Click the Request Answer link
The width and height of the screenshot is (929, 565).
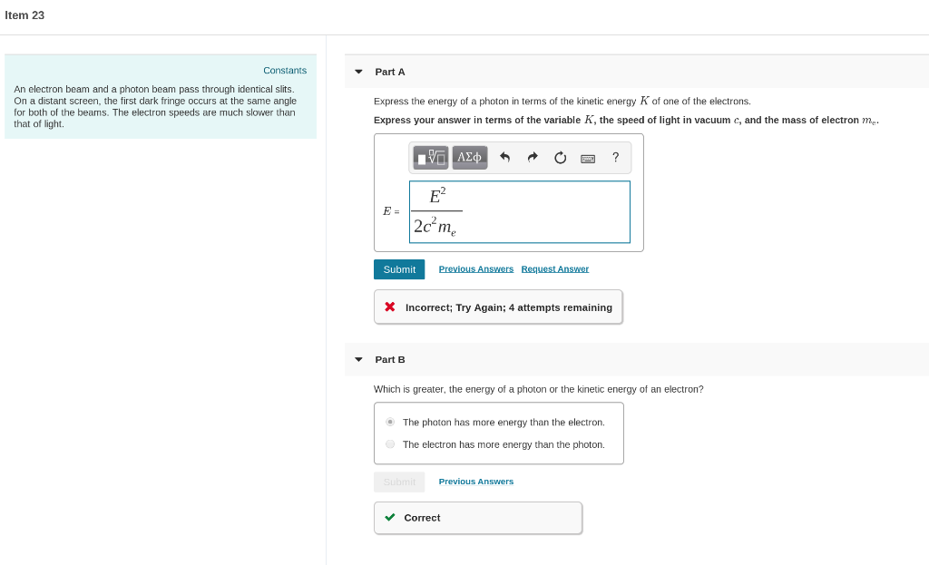click(555, 268)
